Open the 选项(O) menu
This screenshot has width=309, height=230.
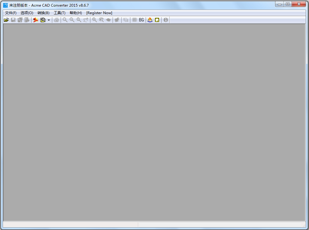(x=27, y=13)
